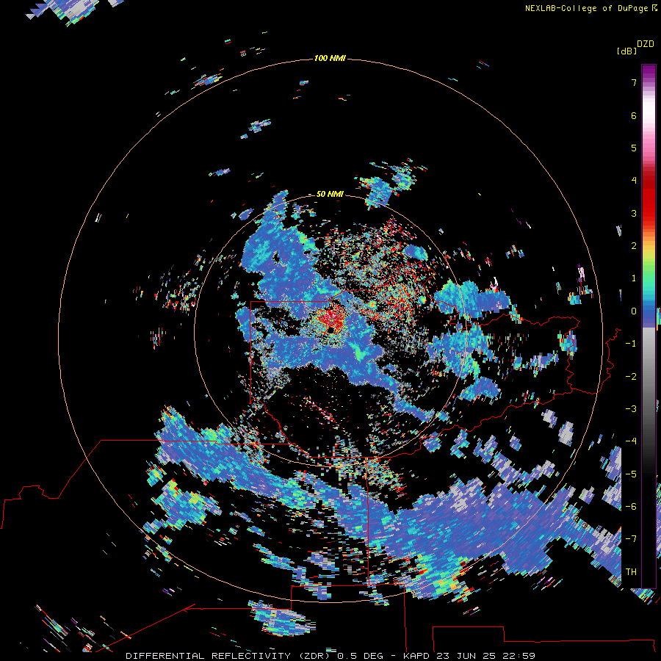The image size is (661, 661).
Task: Click the red band of the color bar
Action: (649, 198)
